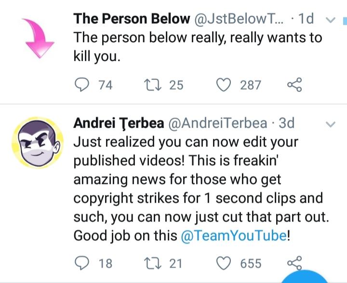Like the tweet with 287 likes
347x283 pixels.
223,85
